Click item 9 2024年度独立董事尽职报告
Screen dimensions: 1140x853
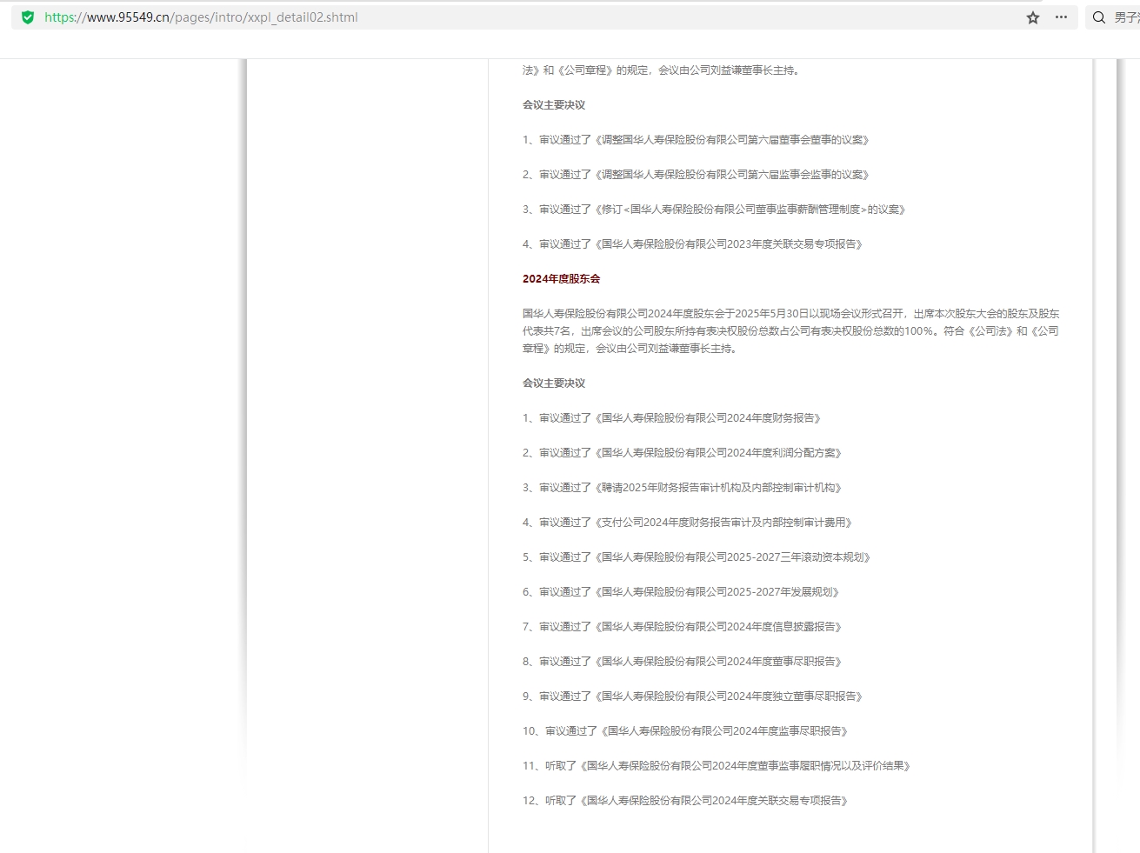point(692,696)
